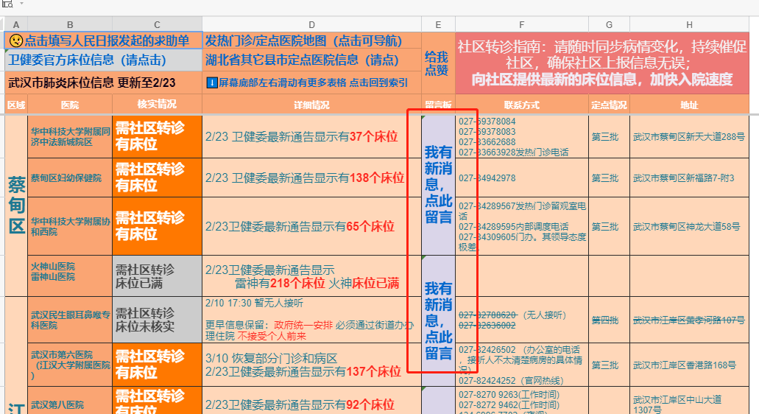Click the blue down-arrow icon in row three
This screenshot has width=759, height=414.
tap(211, 83)
